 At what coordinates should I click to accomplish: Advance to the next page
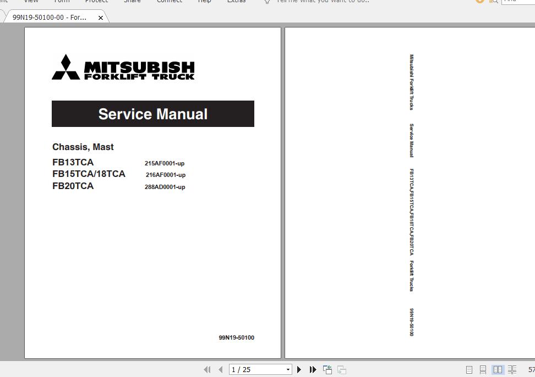pyautogui.click(x=299, y=369)
